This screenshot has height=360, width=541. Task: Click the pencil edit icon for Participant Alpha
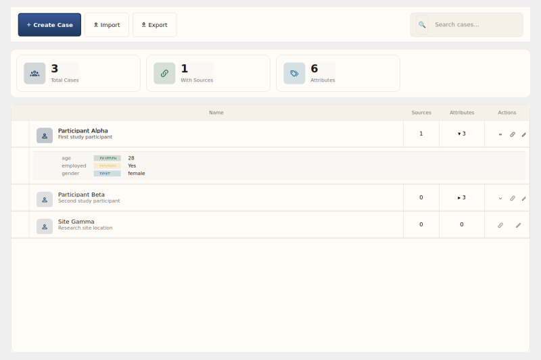523,134
